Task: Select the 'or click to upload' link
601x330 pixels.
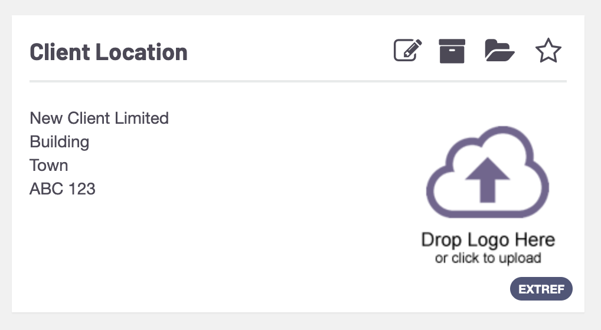Action: click(488, 258)
